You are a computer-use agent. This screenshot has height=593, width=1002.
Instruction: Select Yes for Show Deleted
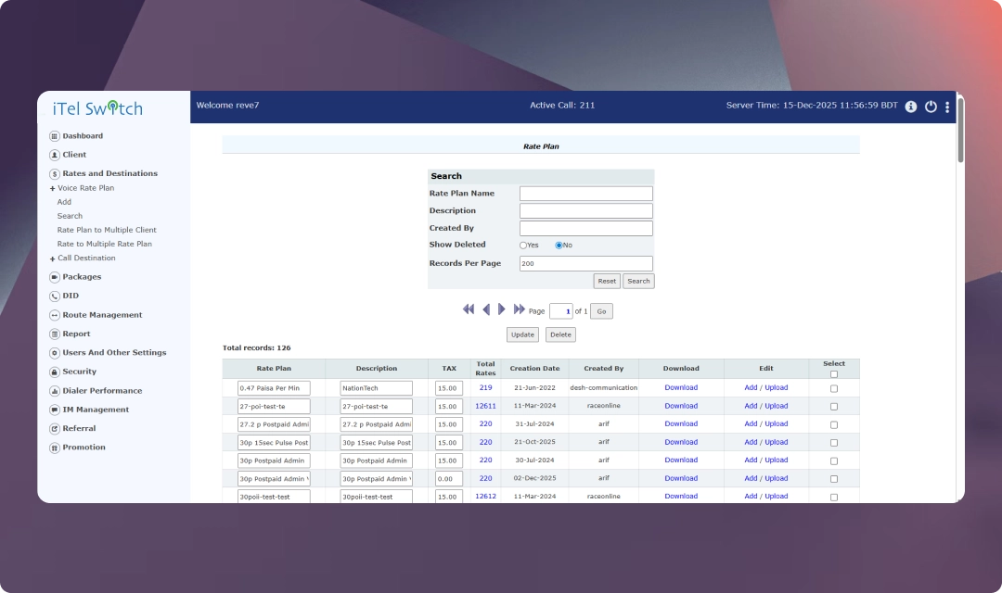523,246
